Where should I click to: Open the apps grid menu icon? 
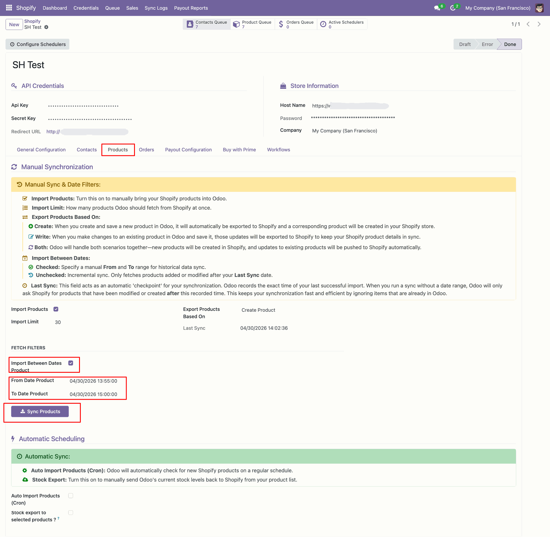[9, 8]
